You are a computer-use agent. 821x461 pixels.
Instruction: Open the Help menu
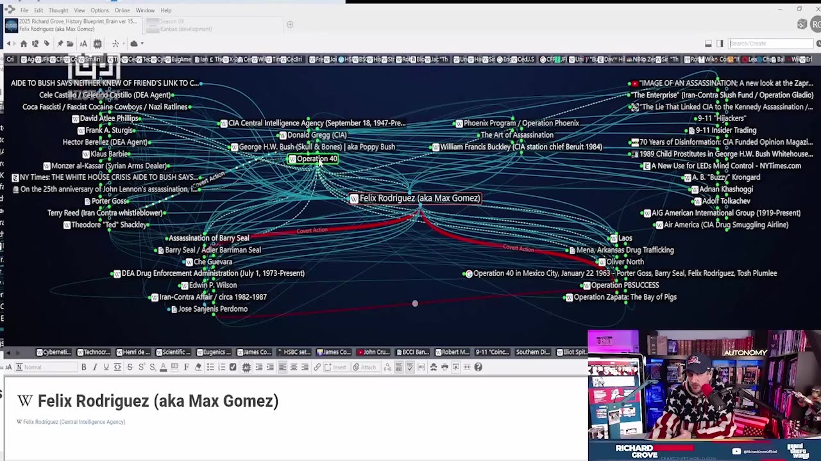(166, 10)
